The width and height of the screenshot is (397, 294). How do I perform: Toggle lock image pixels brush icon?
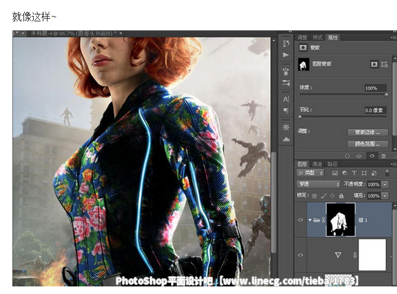(x=323, y=196)
